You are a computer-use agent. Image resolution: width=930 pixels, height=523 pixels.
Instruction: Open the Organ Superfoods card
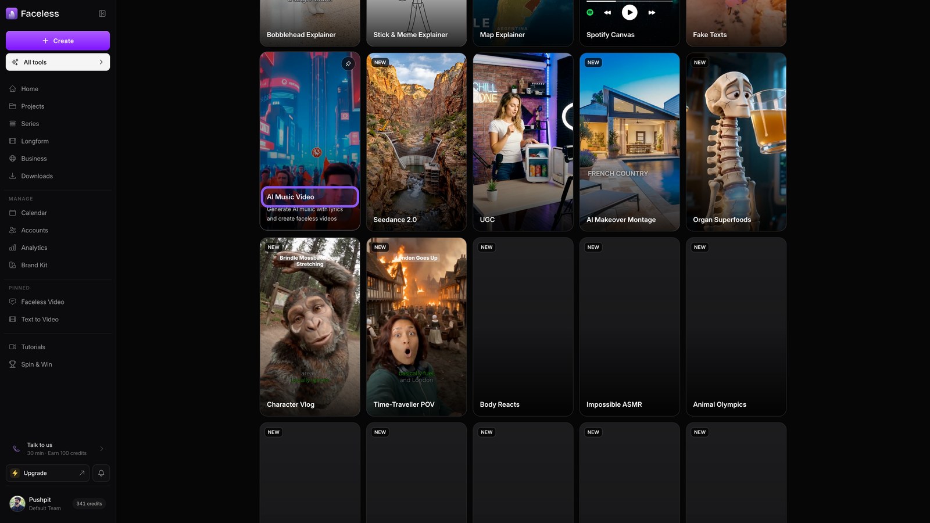(736, 142)
